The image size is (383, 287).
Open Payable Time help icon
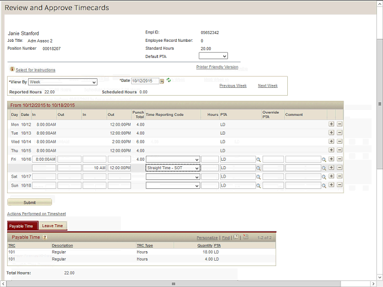[x=45, y=237]
